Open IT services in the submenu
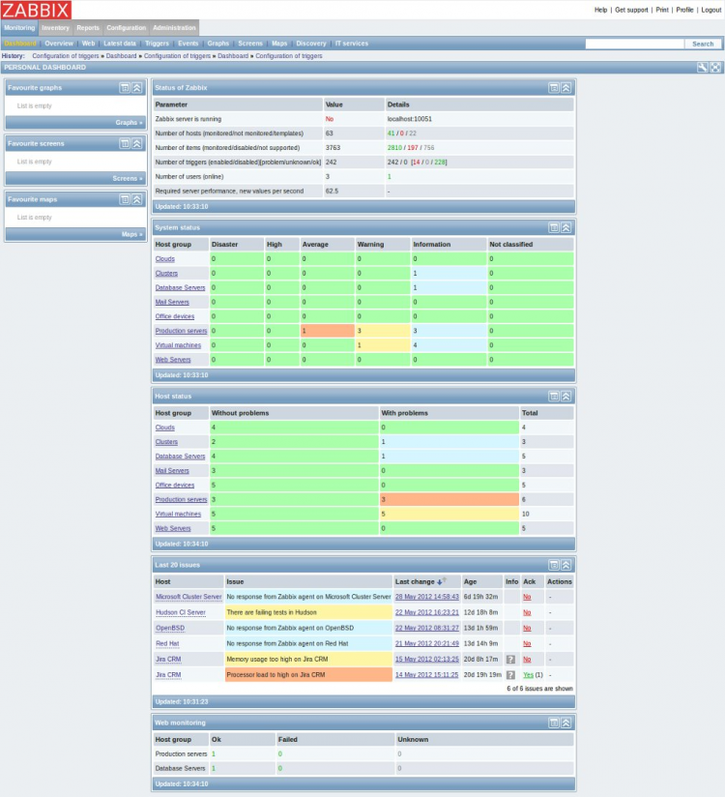Screen dimensions: 725x797 (352, 44)
